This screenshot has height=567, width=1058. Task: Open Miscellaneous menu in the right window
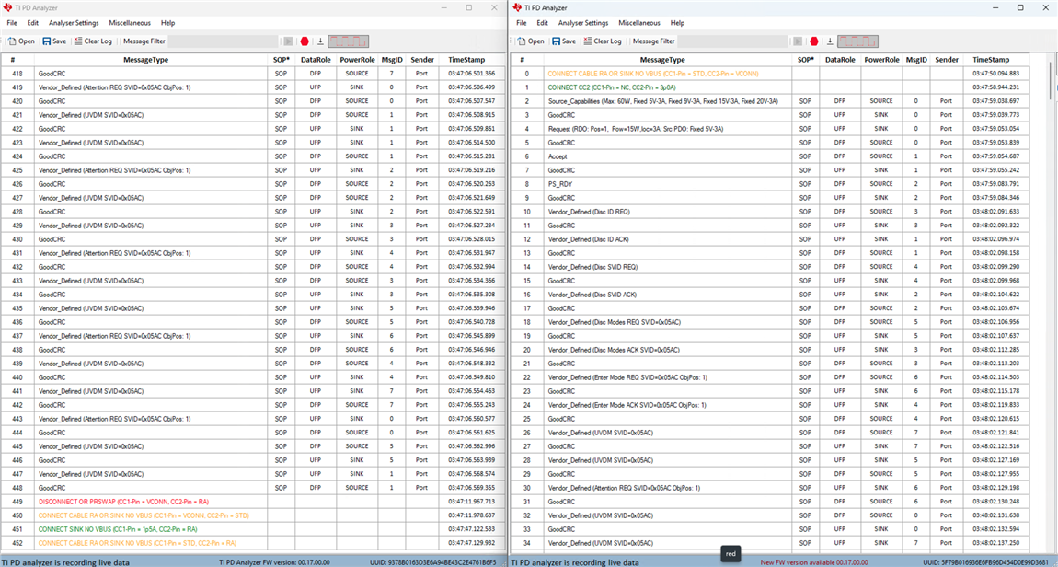[x=639, y=23]
